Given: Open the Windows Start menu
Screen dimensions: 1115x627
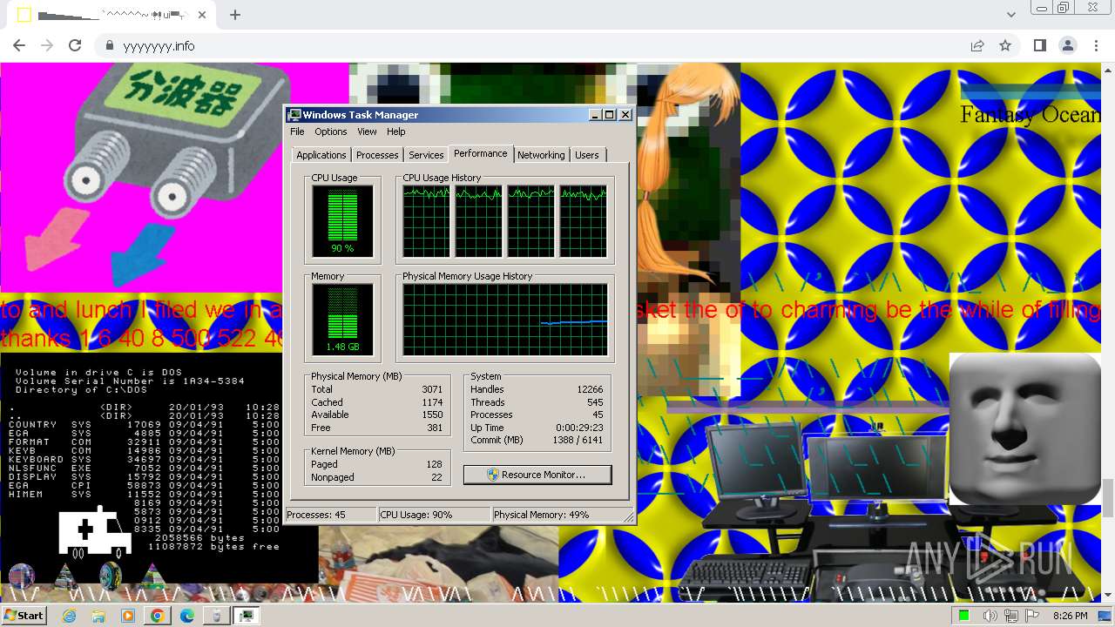Looking at the screenshot, I should tap(24, 616).
